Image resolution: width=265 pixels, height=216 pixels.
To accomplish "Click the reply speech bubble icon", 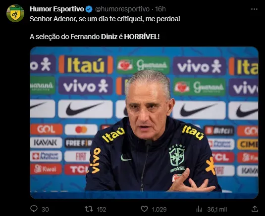I will (x=34, y=209).
